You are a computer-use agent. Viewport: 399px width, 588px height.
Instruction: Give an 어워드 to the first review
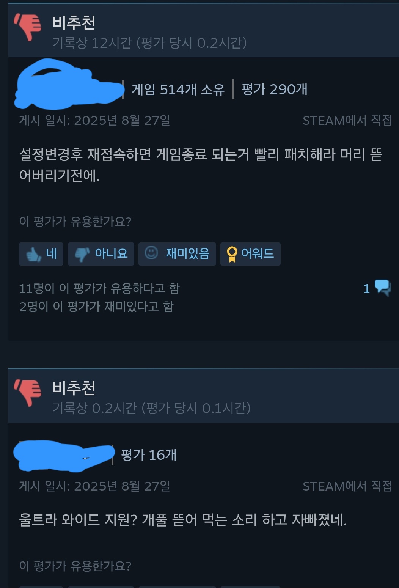[x=250, y=254]
